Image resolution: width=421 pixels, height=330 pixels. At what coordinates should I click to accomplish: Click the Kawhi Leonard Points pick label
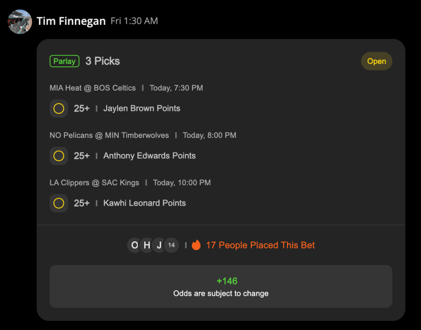[x=144, y=203]
